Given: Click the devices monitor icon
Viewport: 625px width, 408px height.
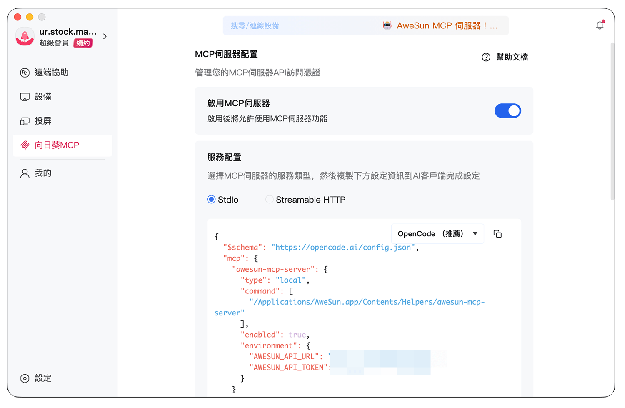Looking at the screenshot, I should pyautogui.click(x=25, y=97).
